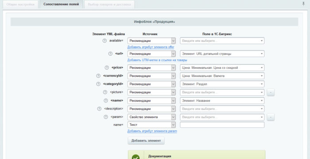Open help icon for available= attribute
The height and width of the screenshot is (159, 310).
[105, 41]
